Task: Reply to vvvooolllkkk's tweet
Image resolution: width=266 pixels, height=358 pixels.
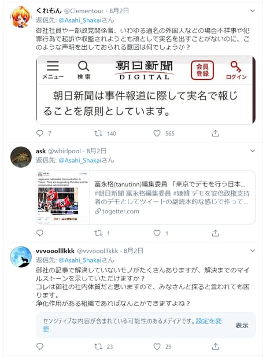Action: point(40,346)
